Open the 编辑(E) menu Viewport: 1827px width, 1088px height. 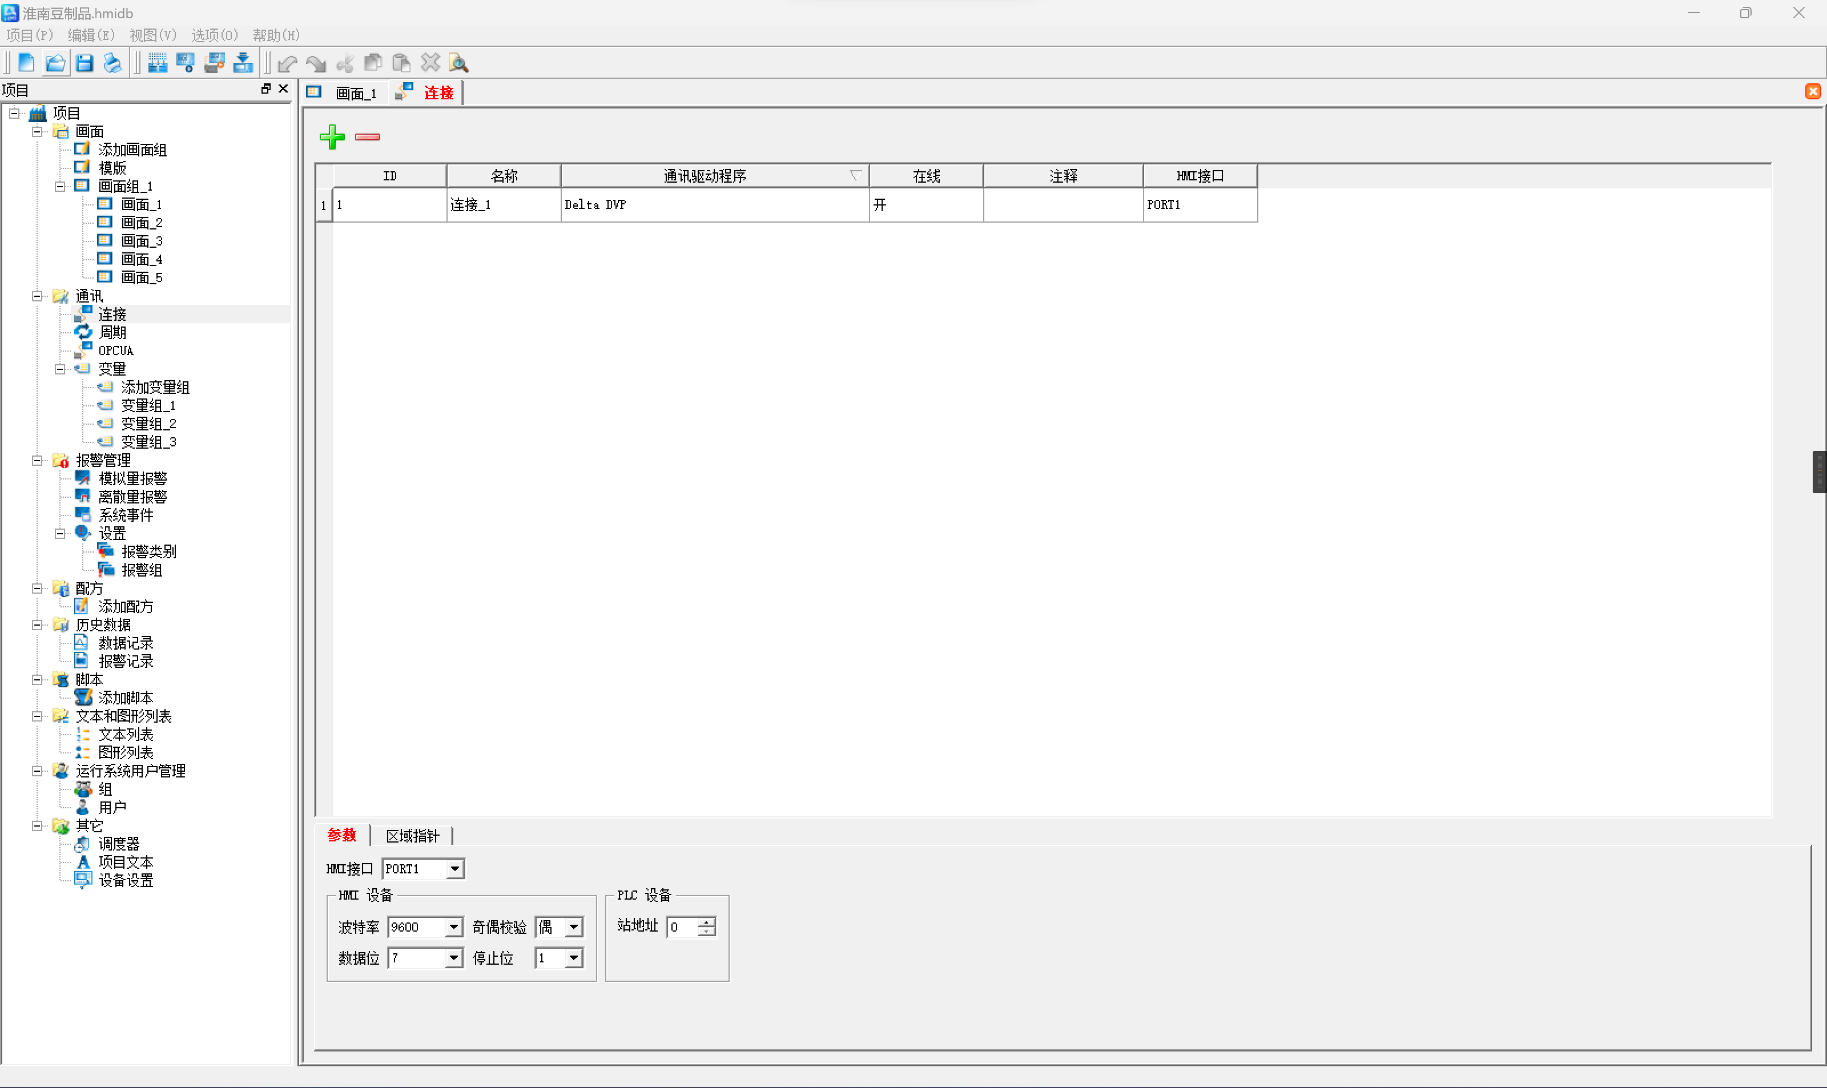point(92,35)
